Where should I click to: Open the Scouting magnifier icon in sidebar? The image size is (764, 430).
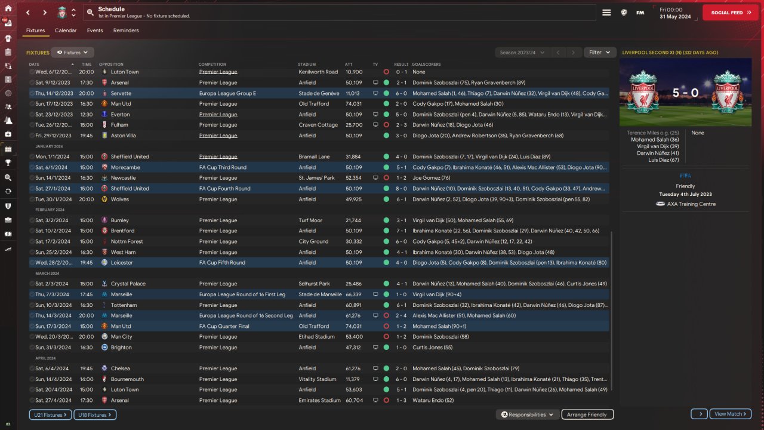tap(8, 178)
